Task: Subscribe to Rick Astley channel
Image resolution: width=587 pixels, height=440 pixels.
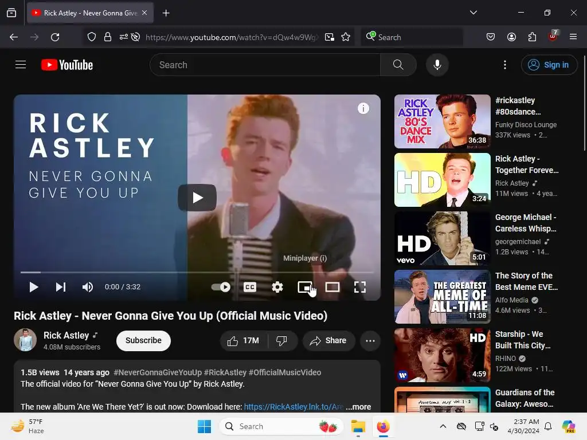Action: point(143,340)
